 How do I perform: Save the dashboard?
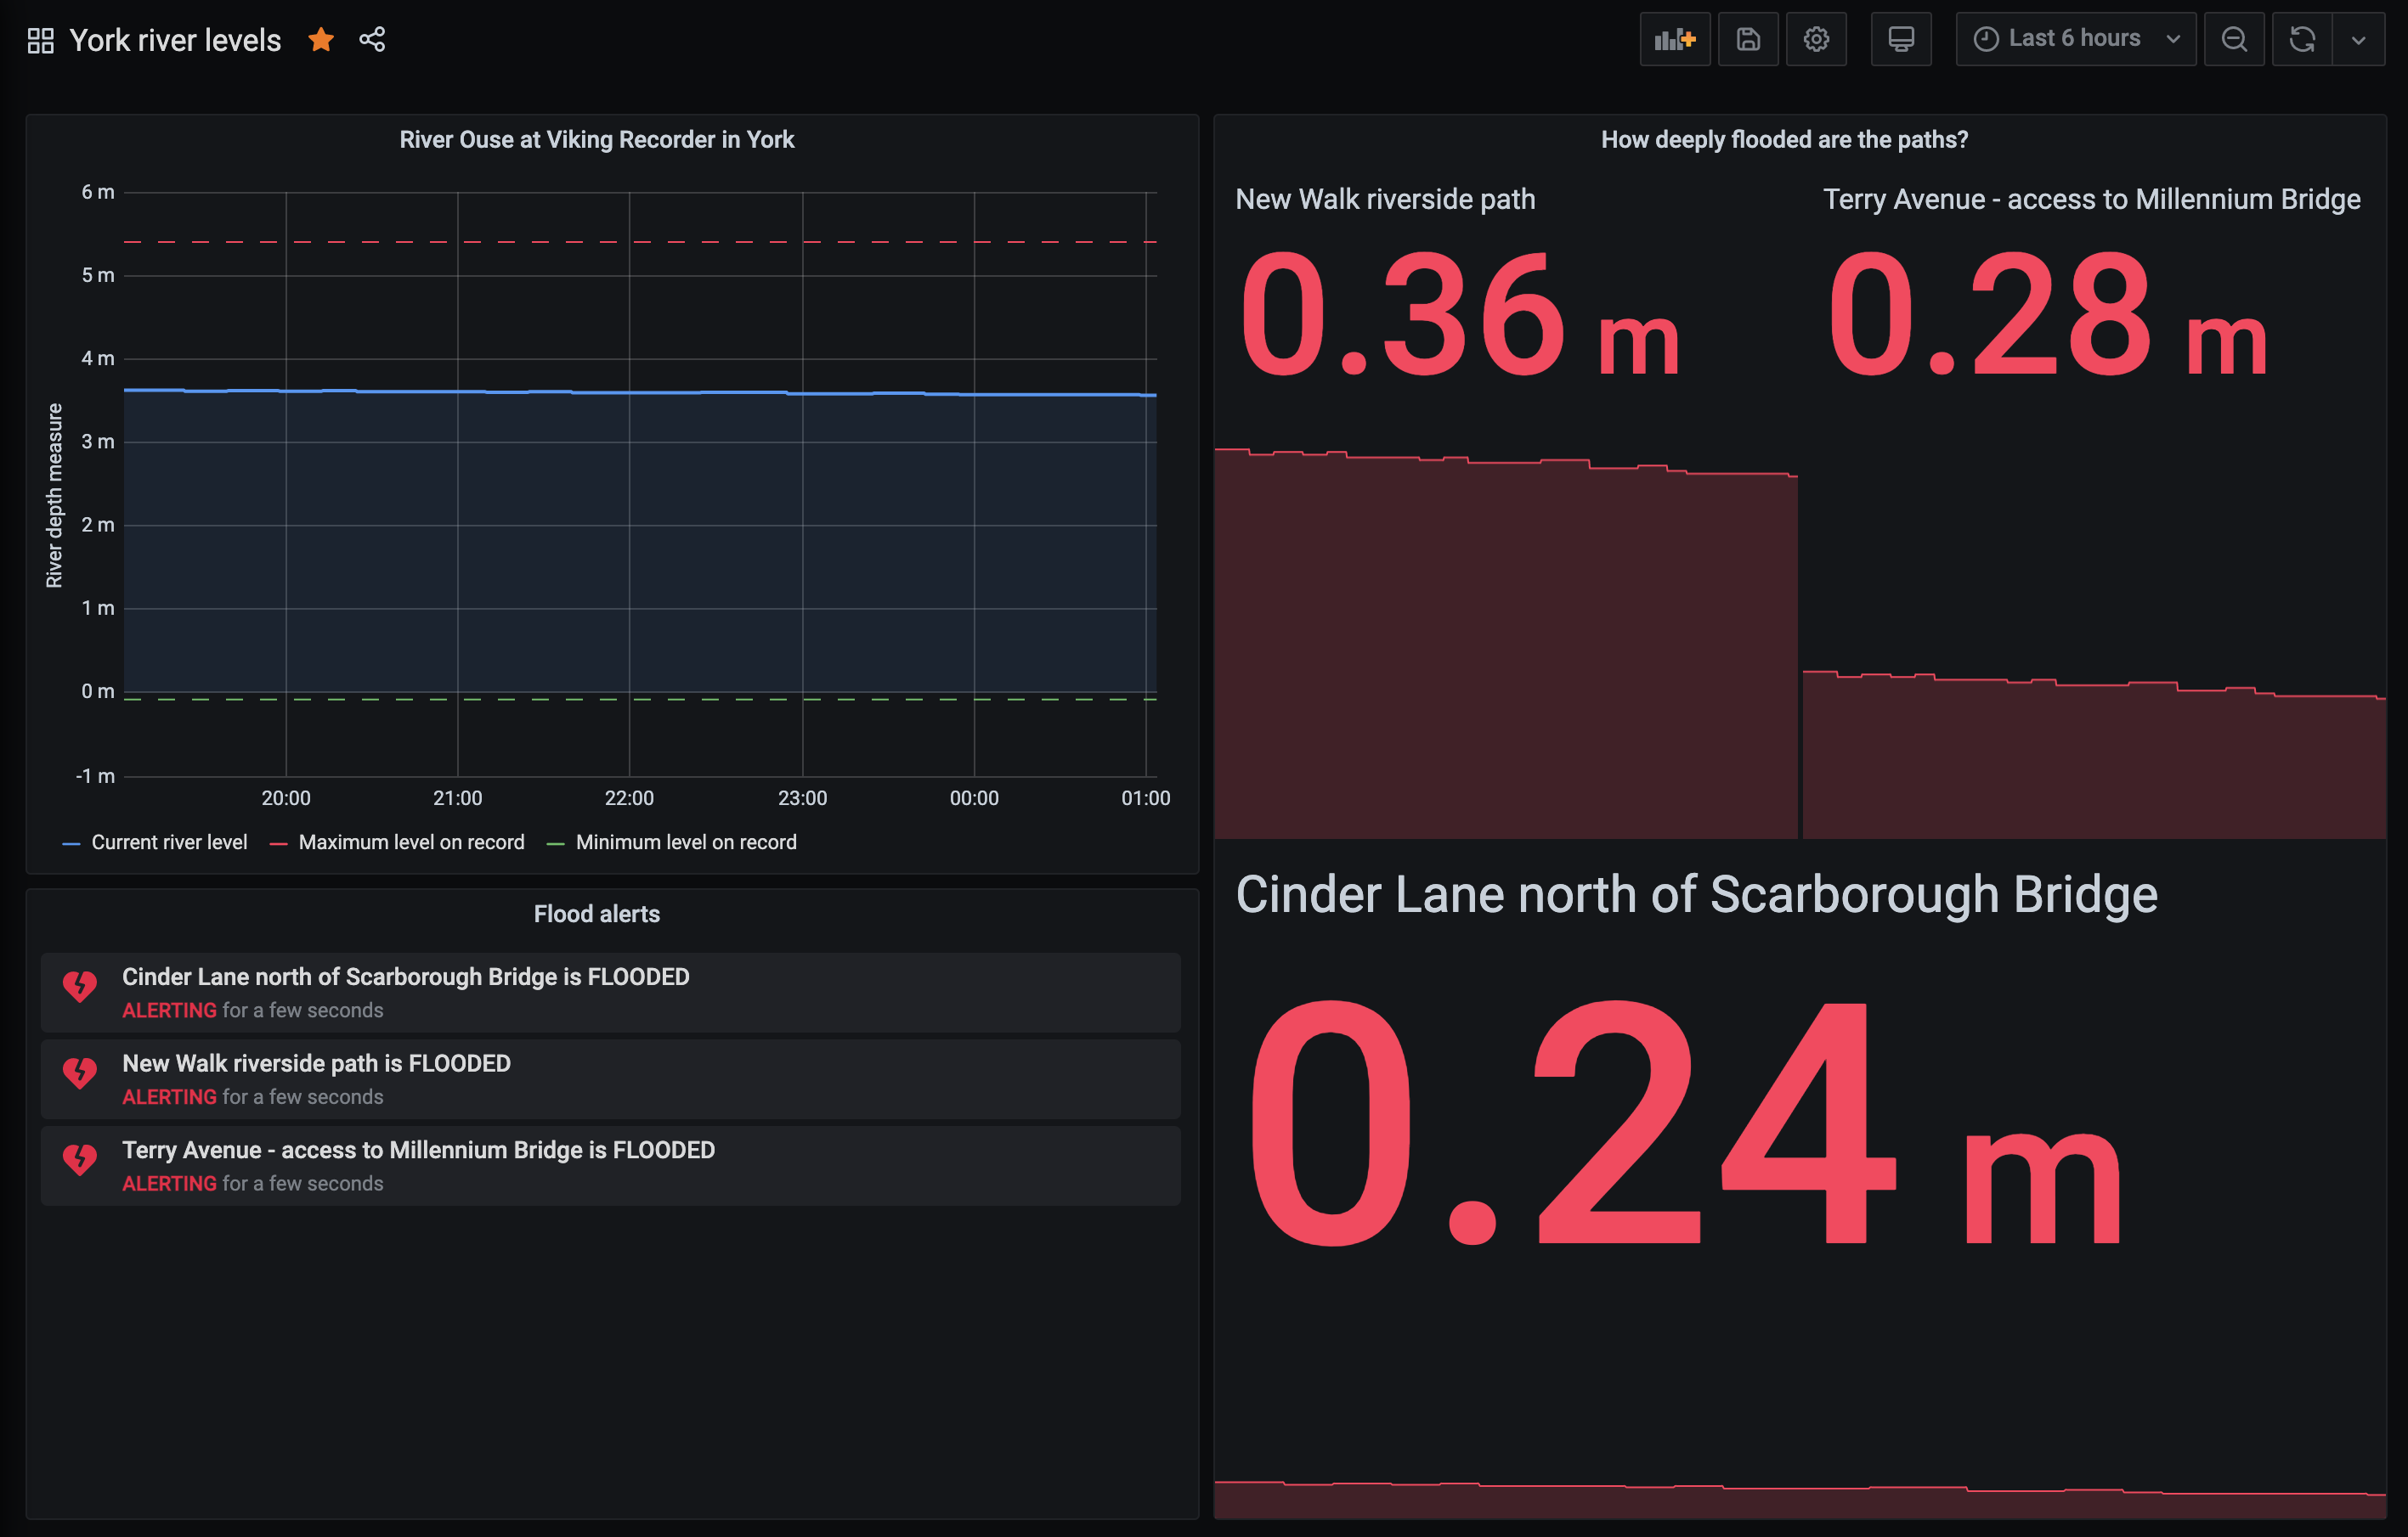tap(1748, 39)
